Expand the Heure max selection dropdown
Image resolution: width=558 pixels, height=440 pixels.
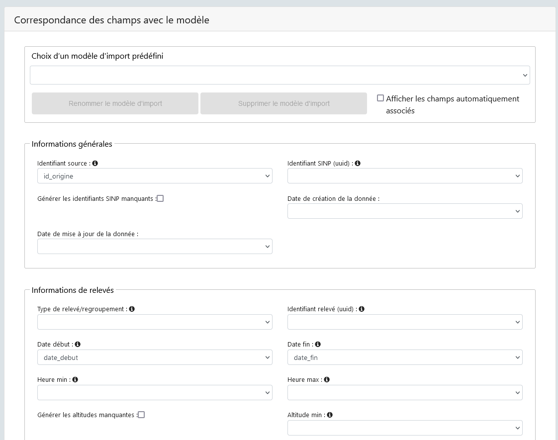[404, 392]
